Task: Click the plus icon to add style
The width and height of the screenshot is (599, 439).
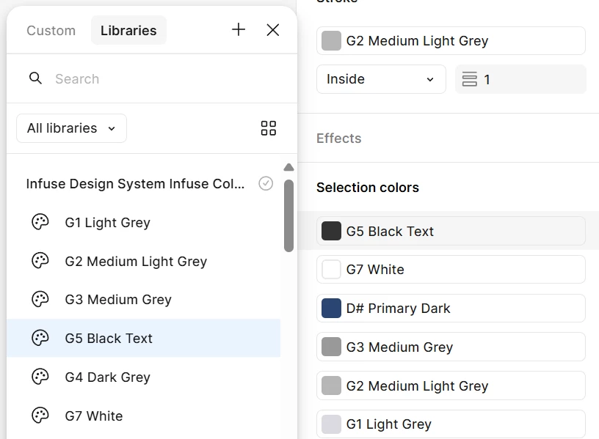Action: pos(239,30)
